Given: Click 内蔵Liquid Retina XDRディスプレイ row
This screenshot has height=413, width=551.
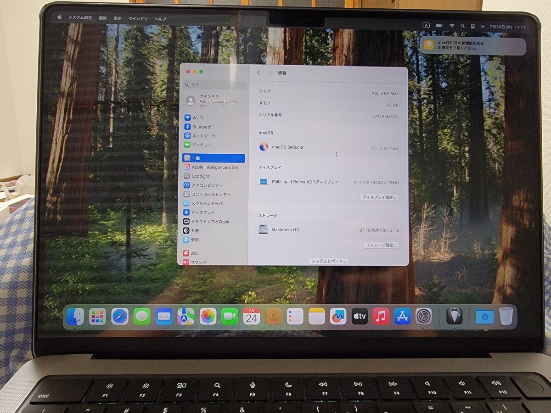Looking at the screenshot, I should pyautogui.click(x=328, y=182).
